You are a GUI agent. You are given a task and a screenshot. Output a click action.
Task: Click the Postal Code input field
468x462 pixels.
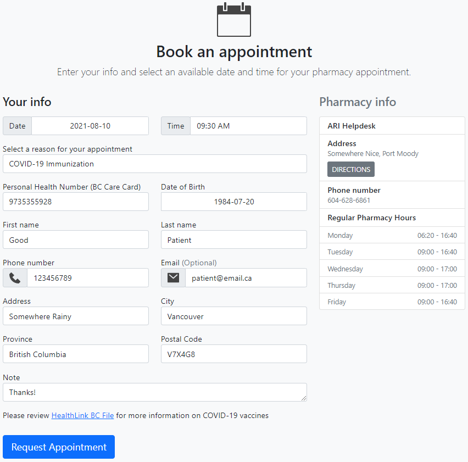coord(234,354)
